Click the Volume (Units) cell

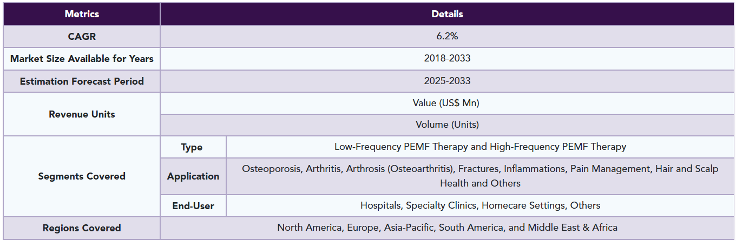447,125
